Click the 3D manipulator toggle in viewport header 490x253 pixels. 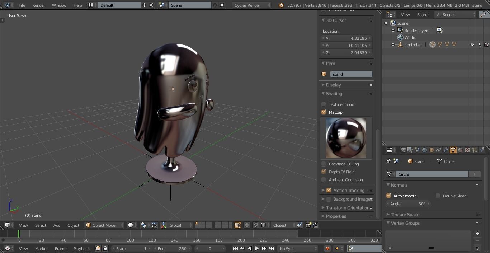coord(164,225)
